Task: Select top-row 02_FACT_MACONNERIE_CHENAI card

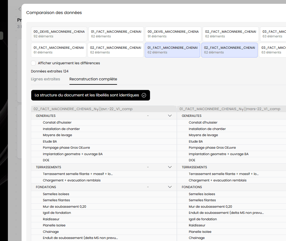Action: pyautogui.click(x=231, y=34)
